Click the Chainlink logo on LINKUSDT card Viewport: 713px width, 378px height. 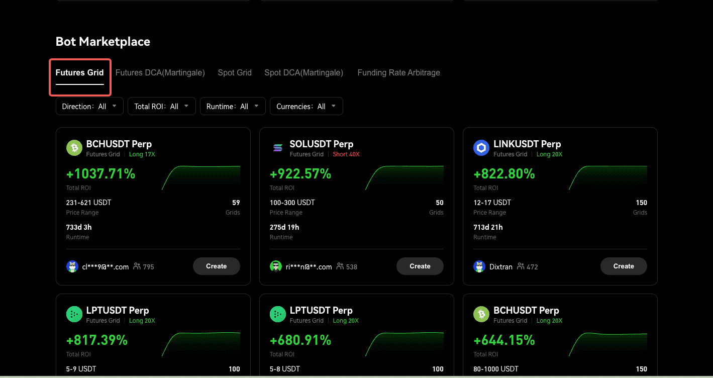coord(481,148)
